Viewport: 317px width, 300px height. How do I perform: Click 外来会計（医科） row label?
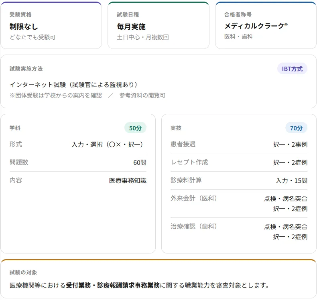click(194, 199)
